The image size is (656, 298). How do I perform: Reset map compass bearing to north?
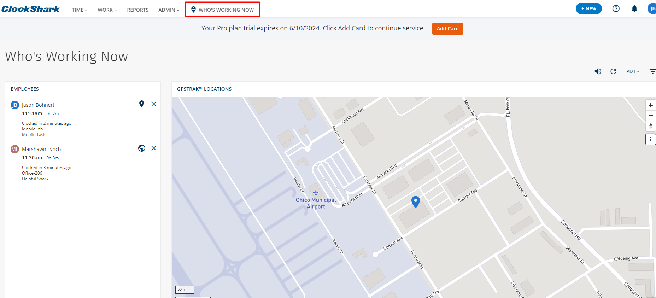point(651,126)
